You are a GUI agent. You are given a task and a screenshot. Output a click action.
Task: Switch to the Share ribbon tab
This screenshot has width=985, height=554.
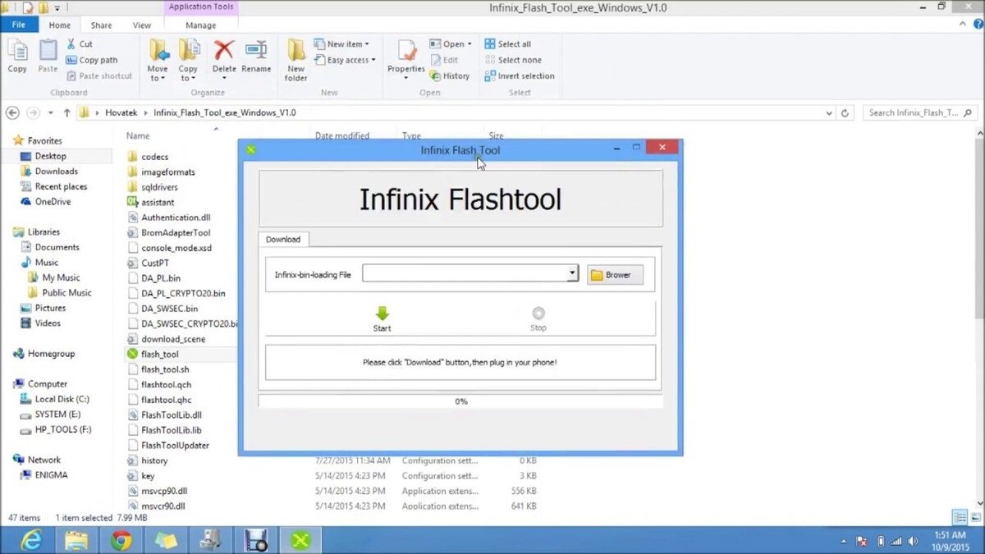(x=102, y=25)
